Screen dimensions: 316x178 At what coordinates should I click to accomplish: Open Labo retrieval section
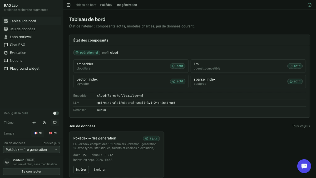[32, 37]
